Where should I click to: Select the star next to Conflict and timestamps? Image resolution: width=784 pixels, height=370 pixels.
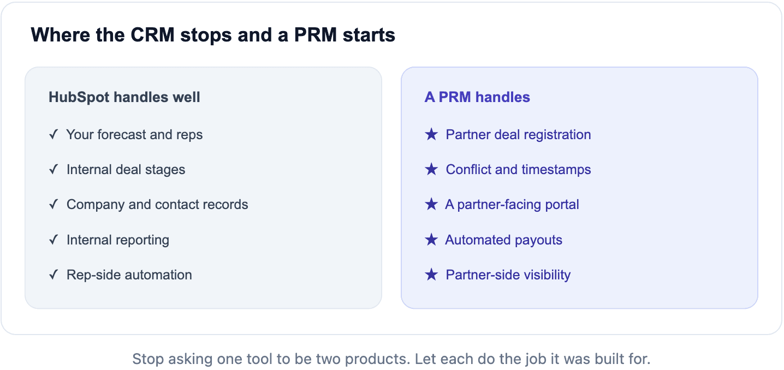click(431, 170)
